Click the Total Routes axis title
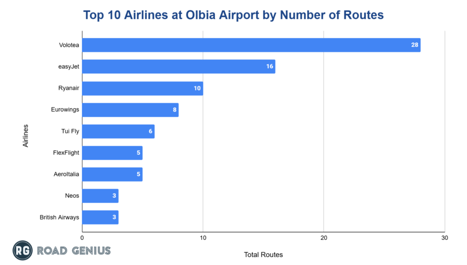 pos(263,255)
